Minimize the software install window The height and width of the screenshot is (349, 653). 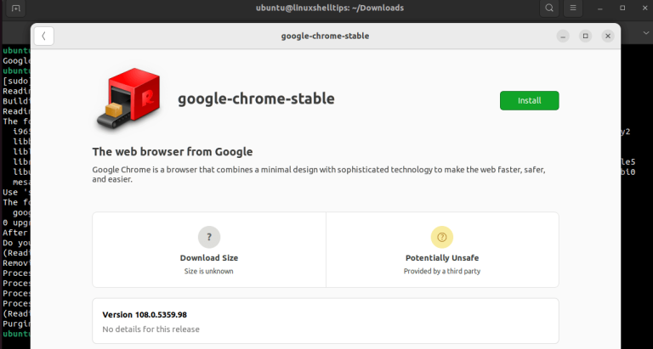coord(562,36)
